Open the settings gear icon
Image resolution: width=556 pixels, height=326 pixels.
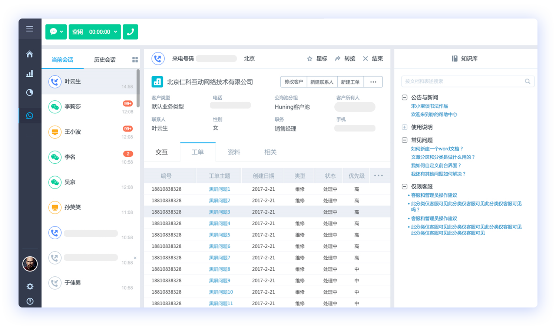30,286
